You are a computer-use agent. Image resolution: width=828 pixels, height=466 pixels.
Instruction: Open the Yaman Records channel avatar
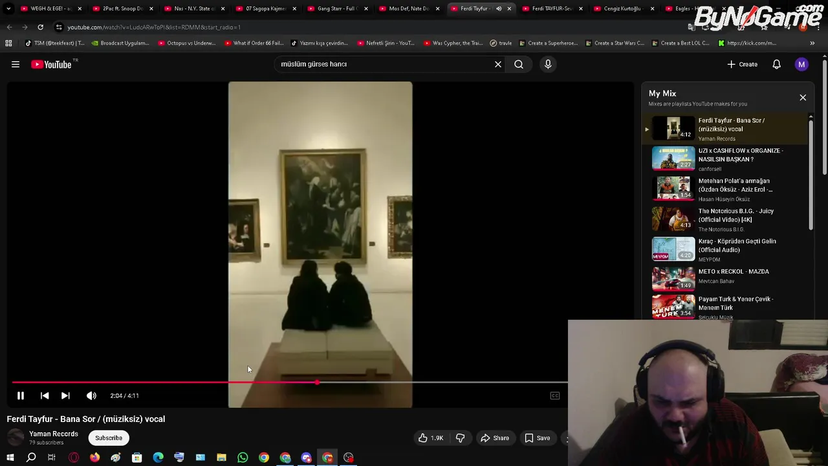click(16, 438)
